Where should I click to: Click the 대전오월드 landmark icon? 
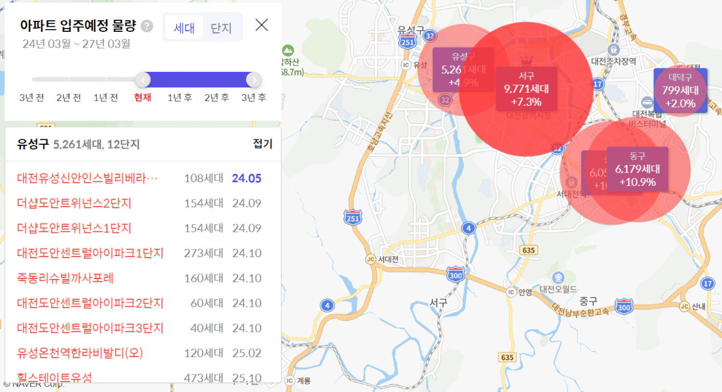pos(559,277)
